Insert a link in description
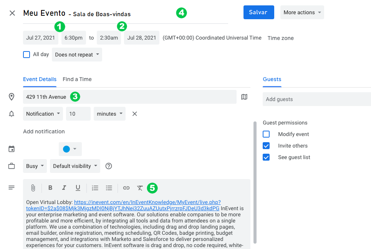Screen dimensions: 371x249 126,188
